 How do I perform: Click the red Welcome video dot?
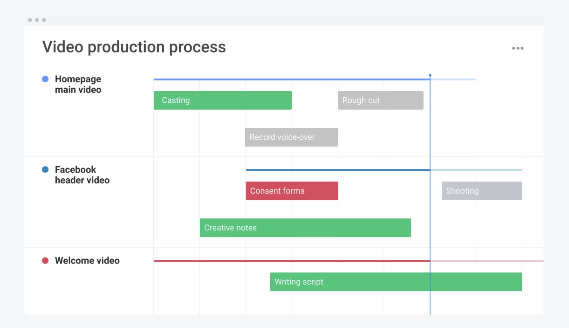point(45,260)
